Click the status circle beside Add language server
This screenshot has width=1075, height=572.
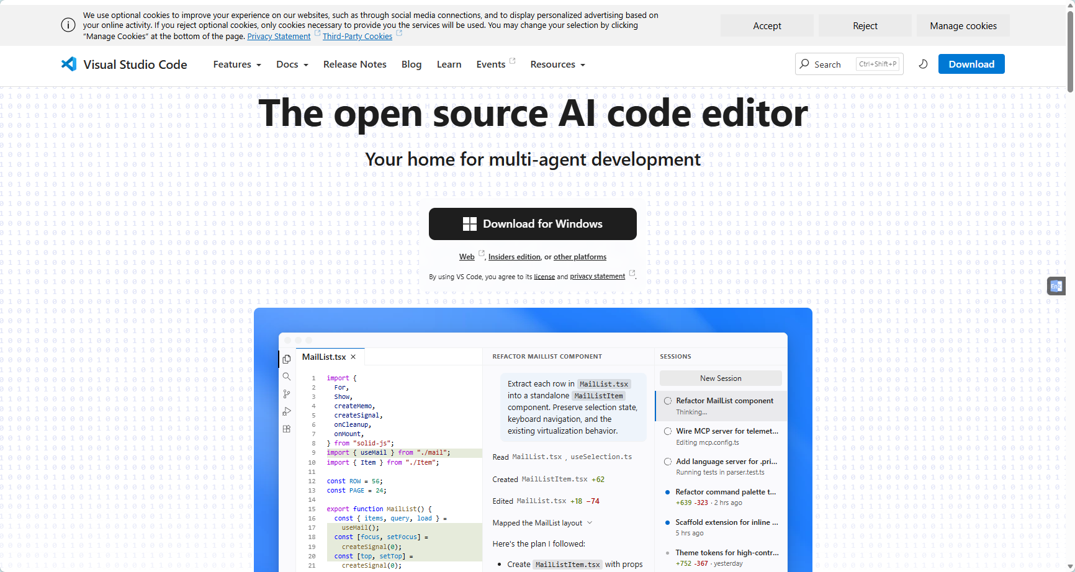coord(668,462)
